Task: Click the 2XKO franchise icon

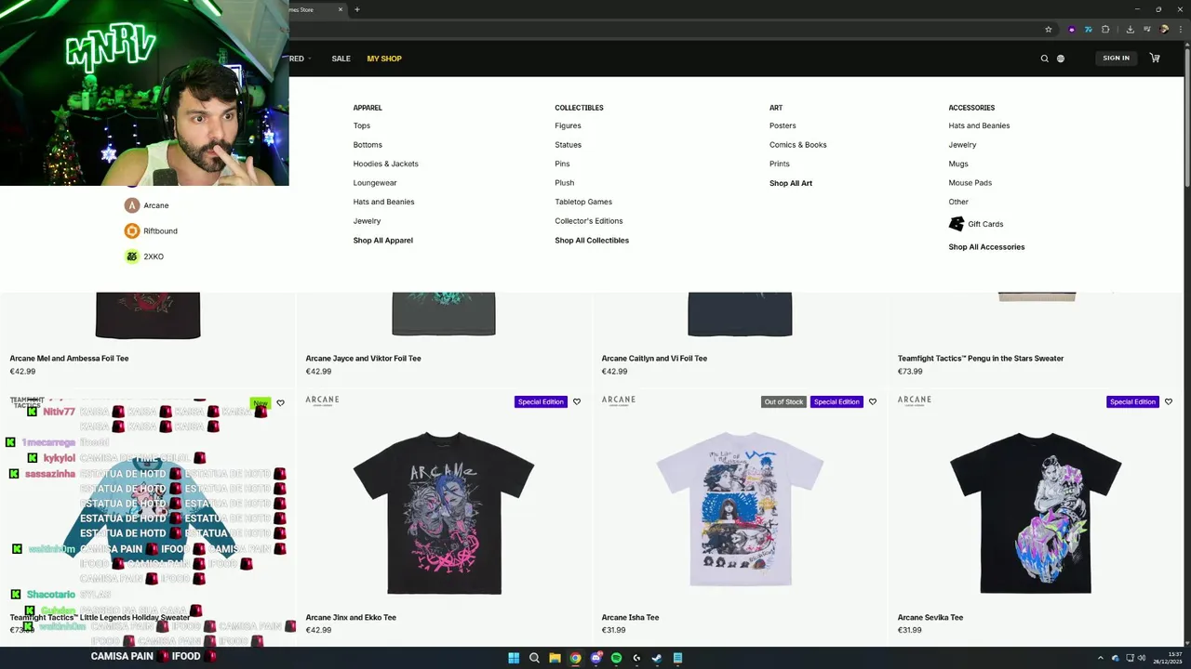Action: tap(132, 256)
